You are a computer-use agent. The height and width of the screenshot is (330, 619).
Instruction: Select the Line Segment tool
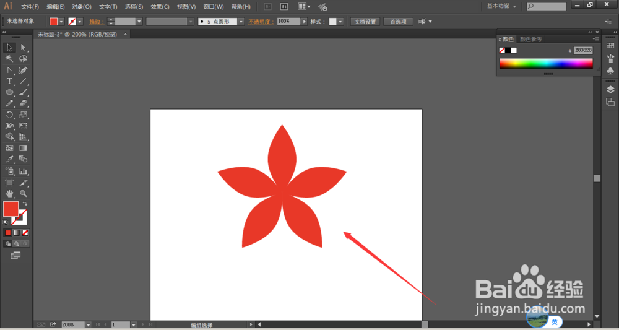(x=24, y=81)
